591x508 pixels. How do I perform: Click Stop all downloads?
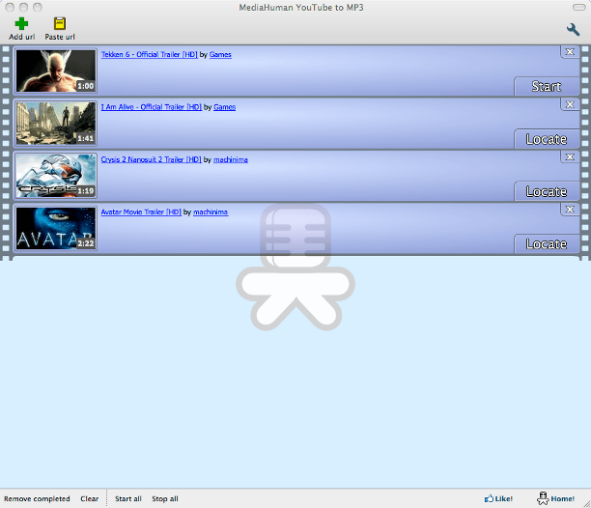(165, 498)
